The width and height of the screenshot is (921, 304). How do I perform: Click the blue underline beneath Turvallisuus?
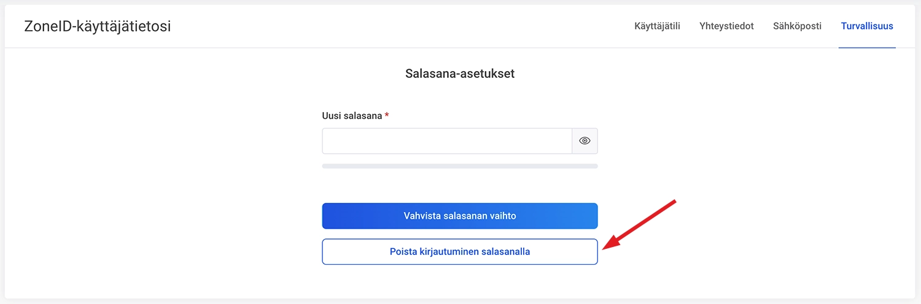click(x=867, y=47)
